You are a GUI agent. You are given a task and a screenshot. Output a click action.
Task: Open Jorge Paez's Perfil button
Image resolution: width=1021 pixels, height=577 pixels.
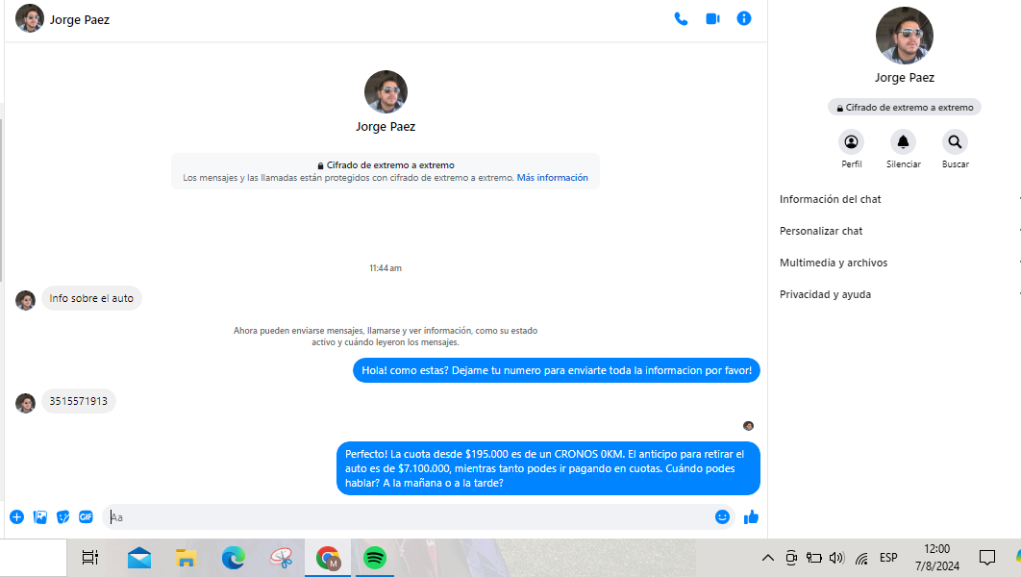(x=851, y=142)
